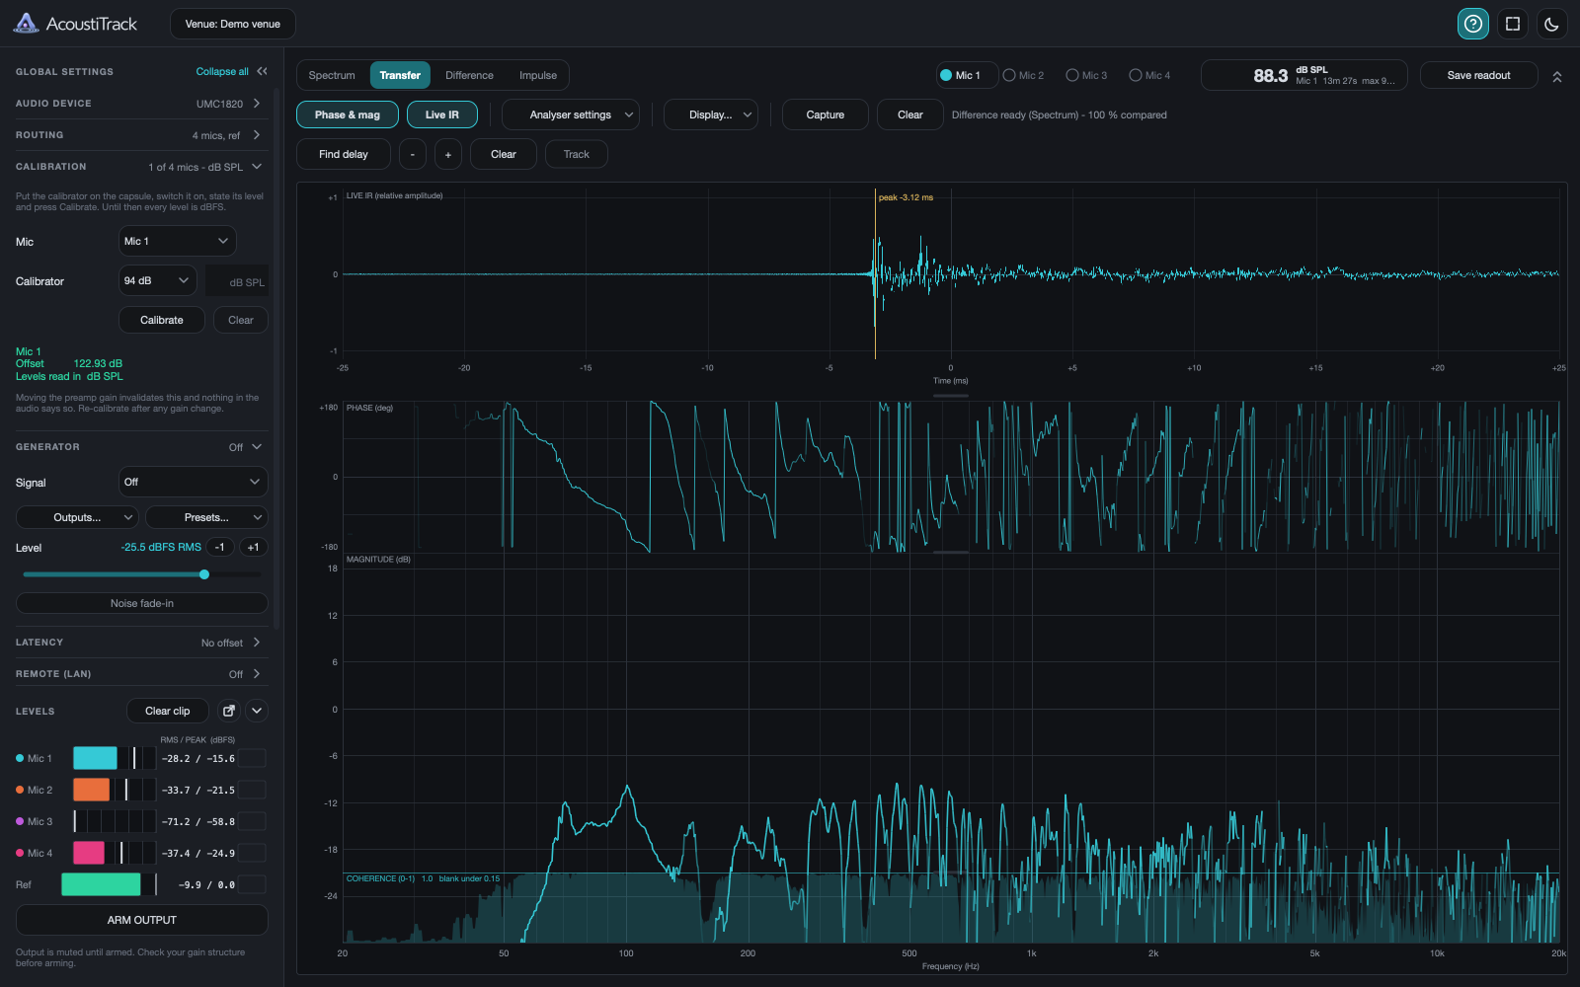
Task: Increase delay with plus button
Action: point(448,154)
